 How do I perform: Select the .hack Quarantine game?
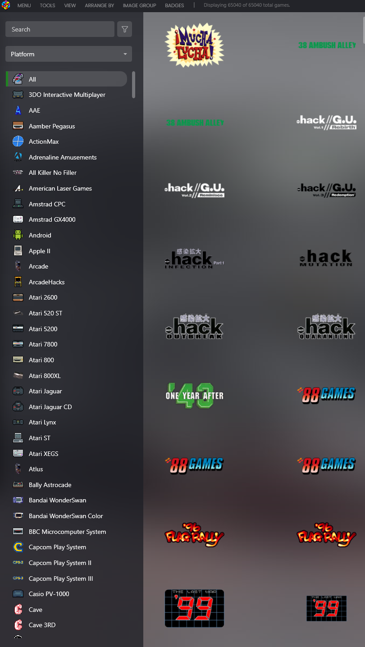pos(327,327)
